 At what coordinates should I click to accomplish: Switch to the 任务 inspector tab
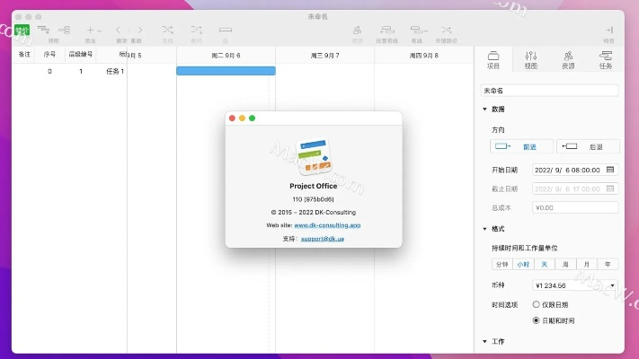point(606,59)
